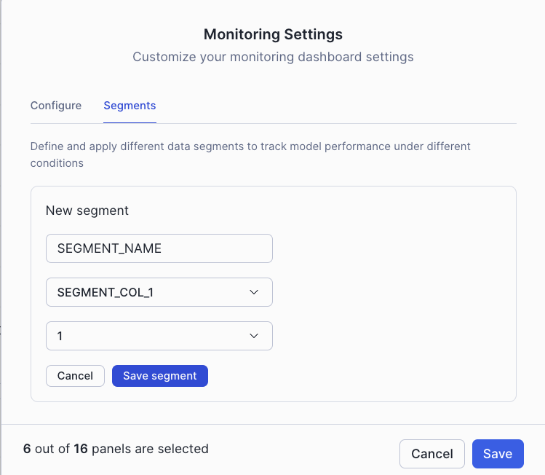
Task: Select the Segments tab
Action: click(x=130, y=106)
